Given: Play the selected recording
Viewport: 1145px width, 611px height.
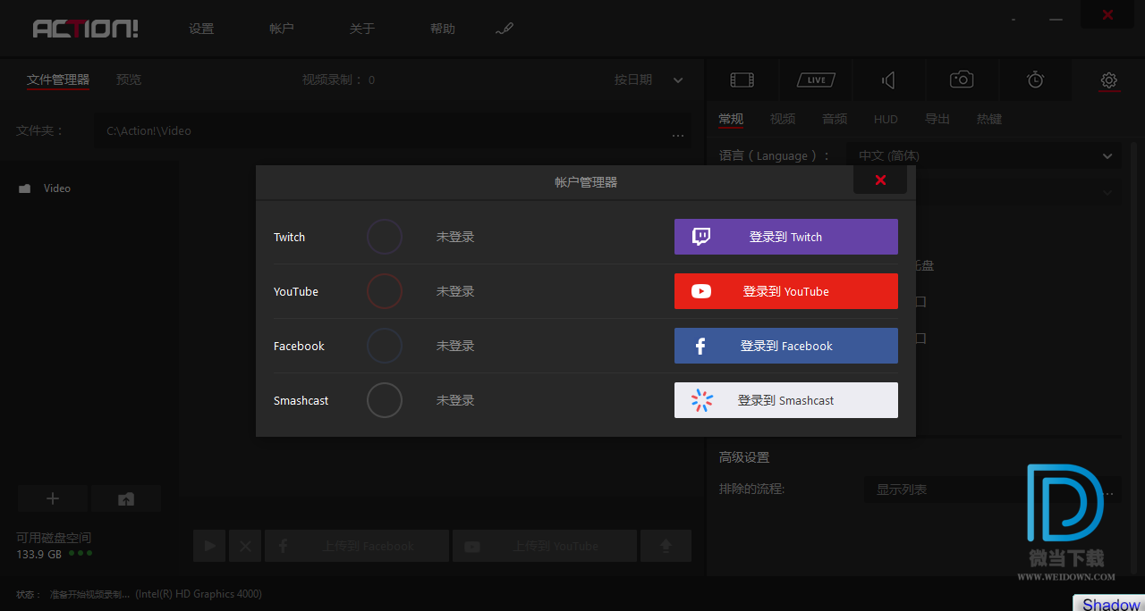Looking at the screenshot, I should tap(209, 546).
